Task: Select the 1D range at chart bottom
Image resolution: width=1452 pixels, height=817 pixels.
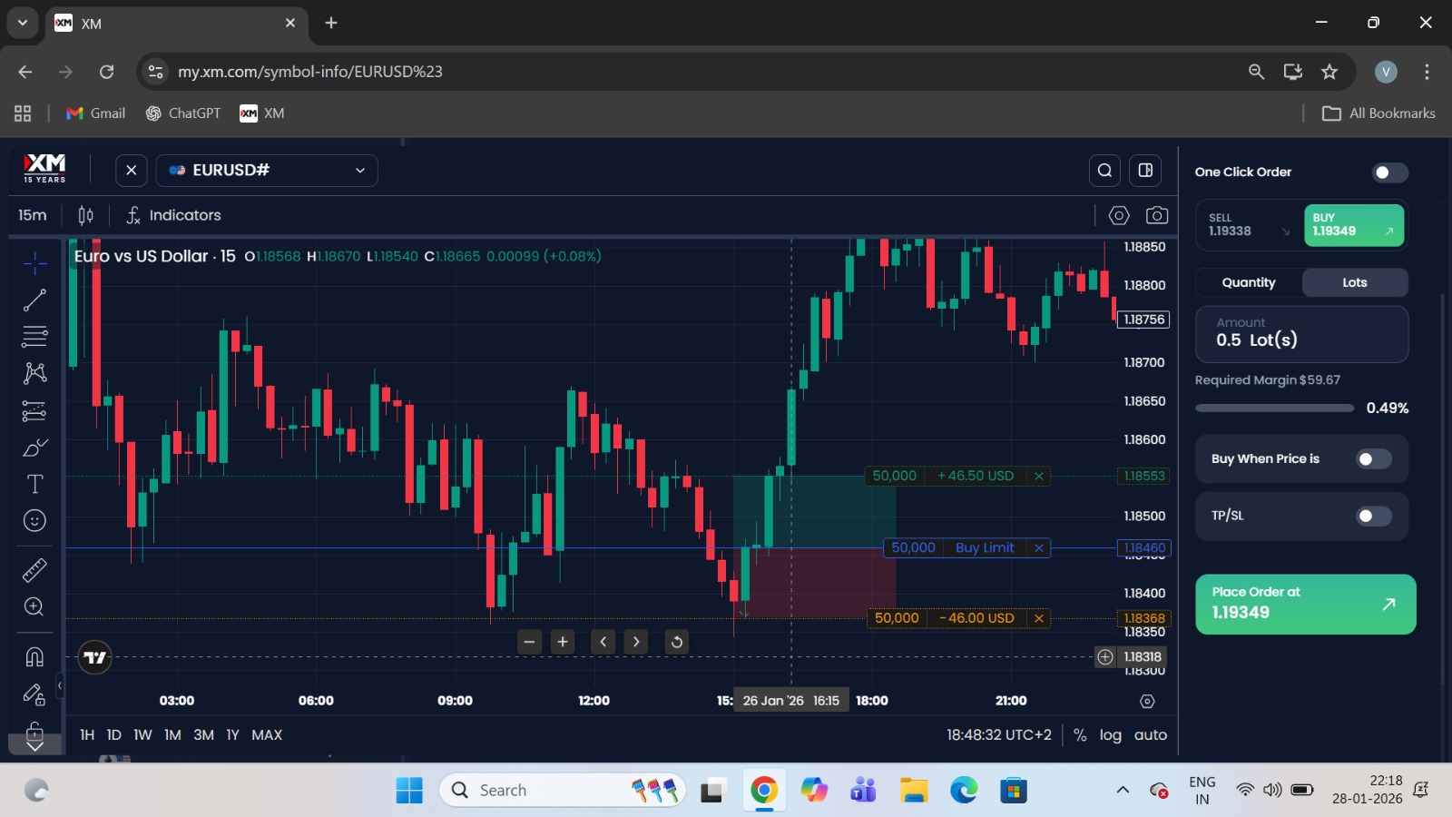Action: pyautogui.click(x=113, y=735)
